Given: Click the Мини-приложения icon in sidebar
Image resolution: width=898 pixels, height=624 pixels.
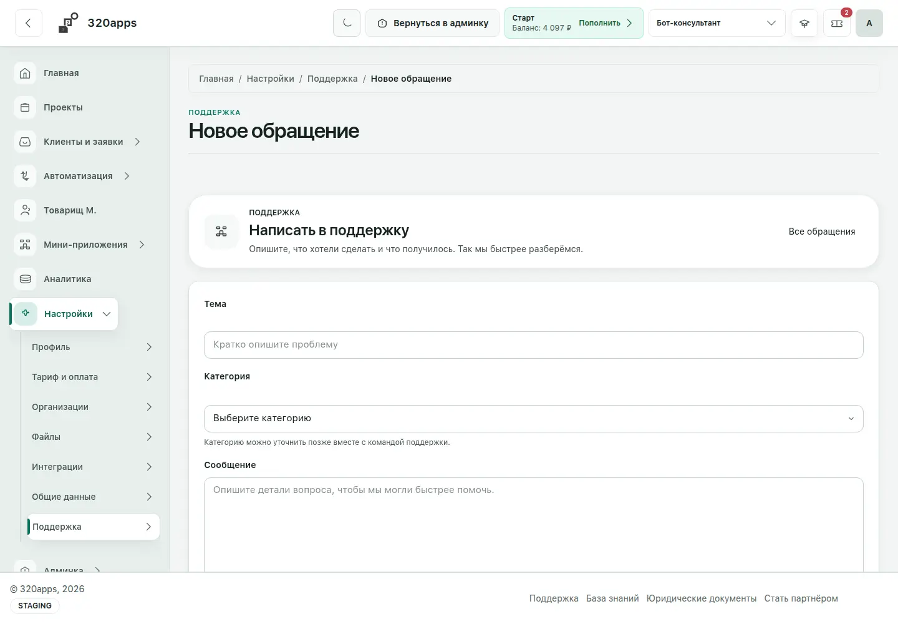Looking at the screenshot, I should point(25,245).
